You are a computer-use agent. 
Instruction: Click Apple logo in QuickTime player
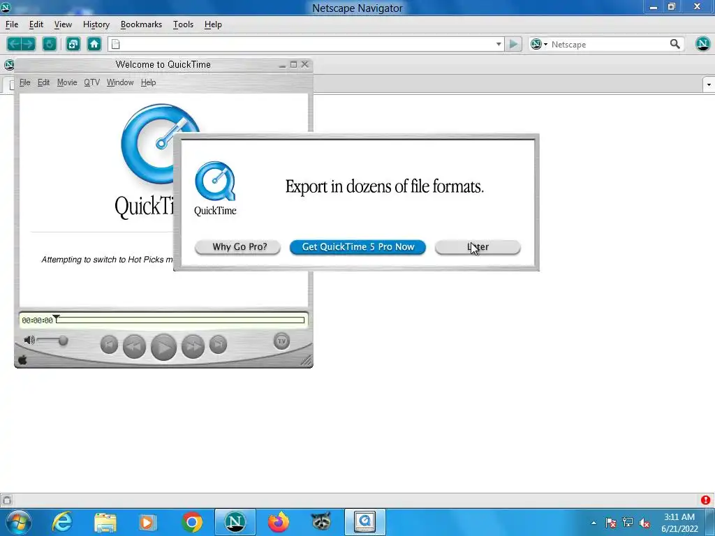point(22,360)
